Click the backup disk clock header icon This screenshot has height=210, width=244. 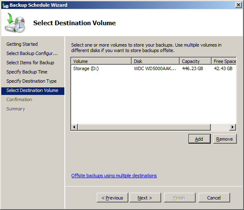[x=15, y=23]
